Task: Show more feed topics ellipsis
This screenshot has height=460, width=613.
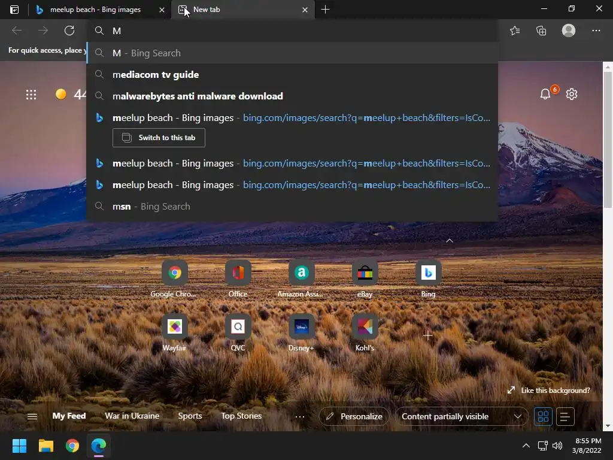Action: tap(300, 417)
